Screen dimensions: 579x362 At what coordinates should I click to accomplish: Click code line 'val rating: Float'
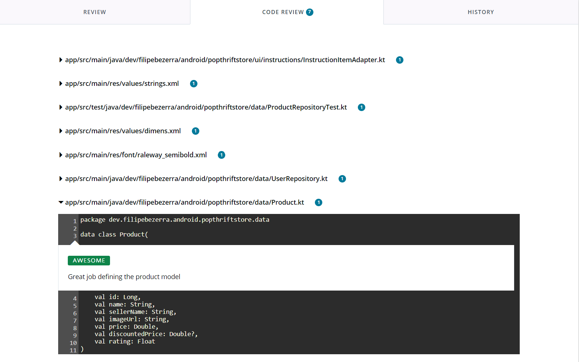(125, 342)
